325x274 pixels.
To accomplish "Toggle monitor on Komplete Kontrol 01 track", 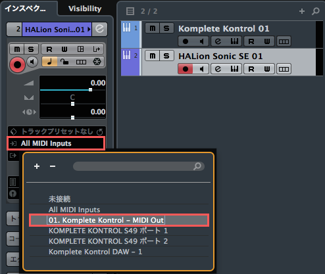I will click(201, 41).
